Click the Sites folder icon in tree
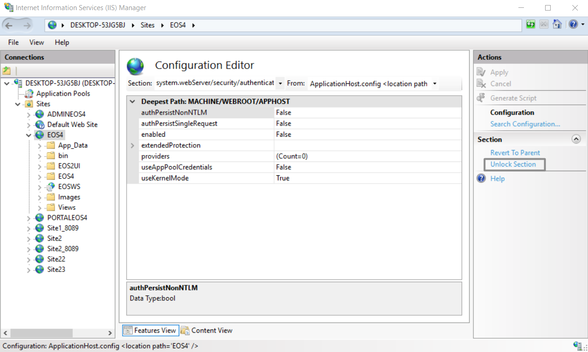 29,104
